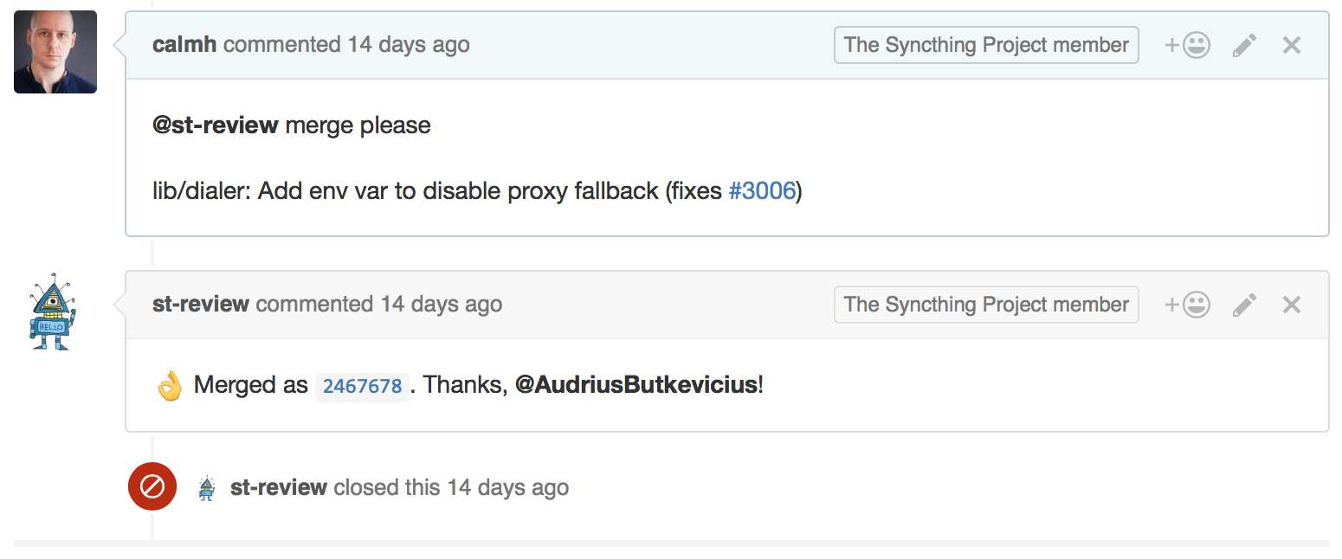1342x559 pixels.
Task: Open commit 2467678
Action: tap(362, 386)
